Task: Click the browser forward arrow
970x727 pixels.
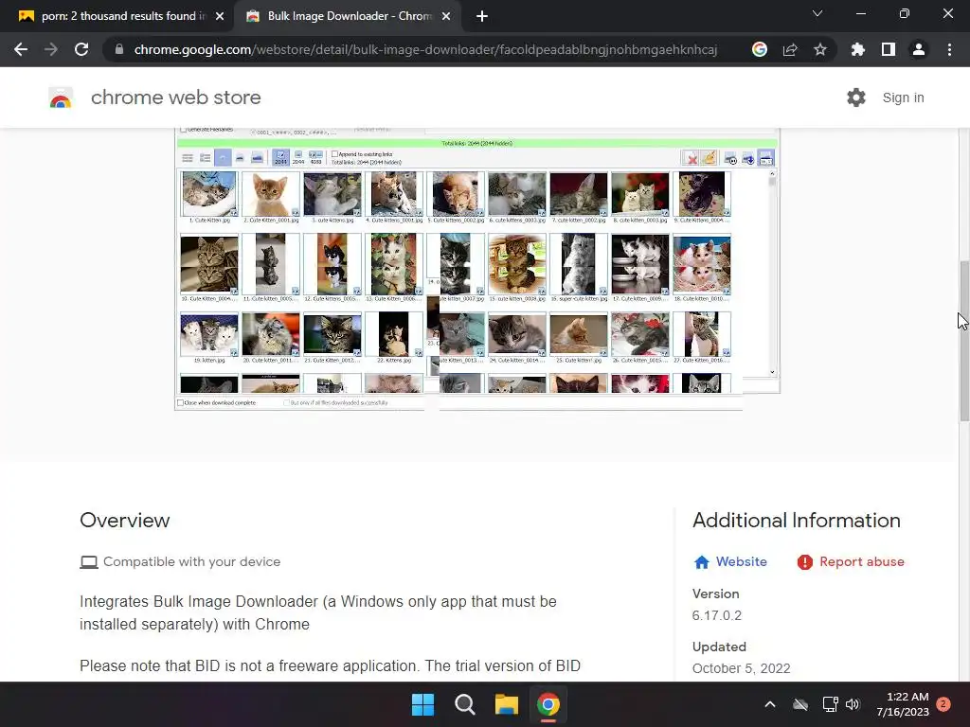Action: [51, 49]
